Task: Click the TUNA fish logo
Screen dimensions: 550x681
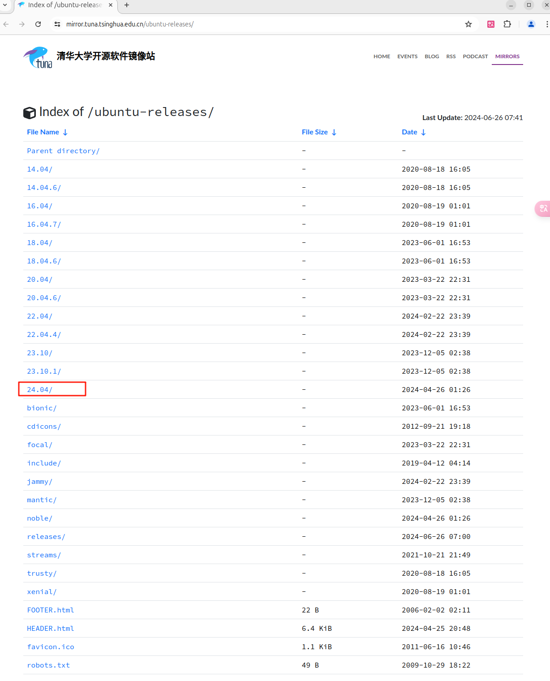Action: [38, 57]
